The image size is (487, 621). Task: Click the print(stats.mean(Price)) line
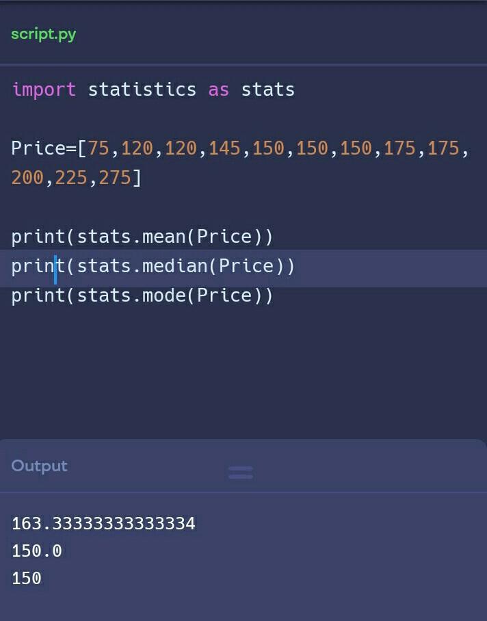tap(142, 237)
